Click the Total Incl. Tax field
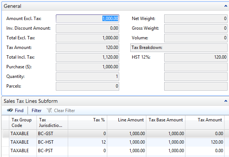This screenshot has width=229, height=157. click(x=88, y=57)
